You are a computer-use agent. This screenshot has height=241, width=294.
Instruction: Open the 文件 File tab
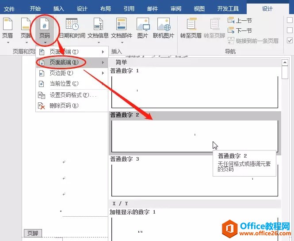pyautogui.click(x=9, y=9)
